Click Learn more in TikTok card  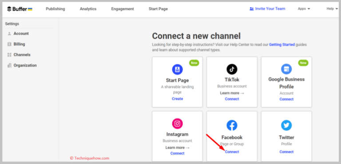[x=232, y=93]
